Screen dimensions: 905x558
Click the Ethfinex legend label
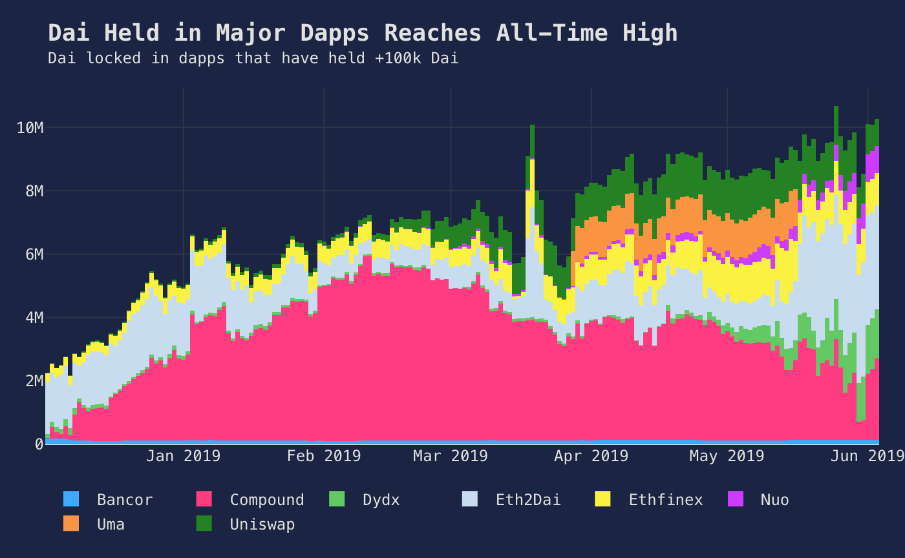[666, 500]
